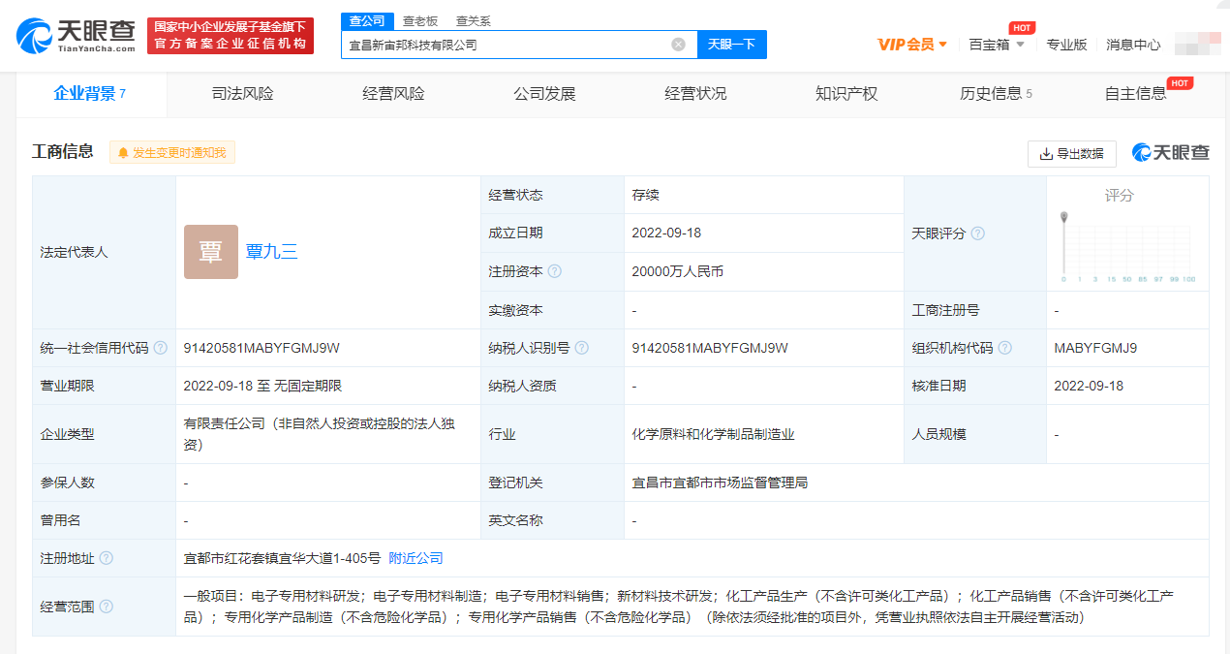
Task: Click the TianYanCha logo at top left
Action: click(x=76, y=35)
